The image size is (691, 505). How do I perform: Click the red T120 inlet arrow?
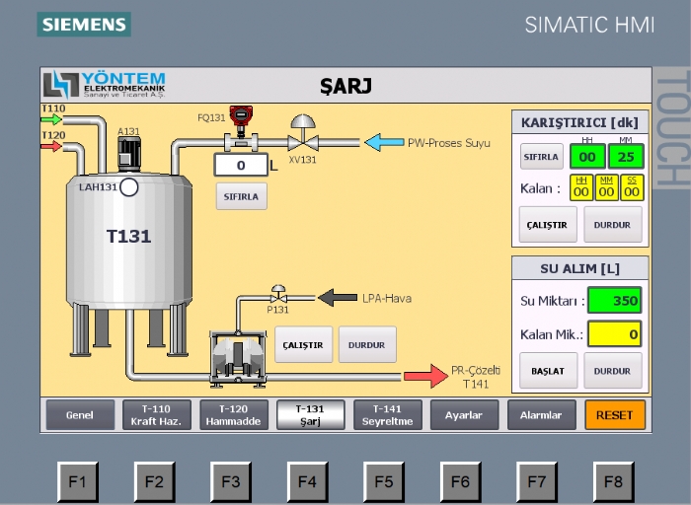[x=51, y=146]
